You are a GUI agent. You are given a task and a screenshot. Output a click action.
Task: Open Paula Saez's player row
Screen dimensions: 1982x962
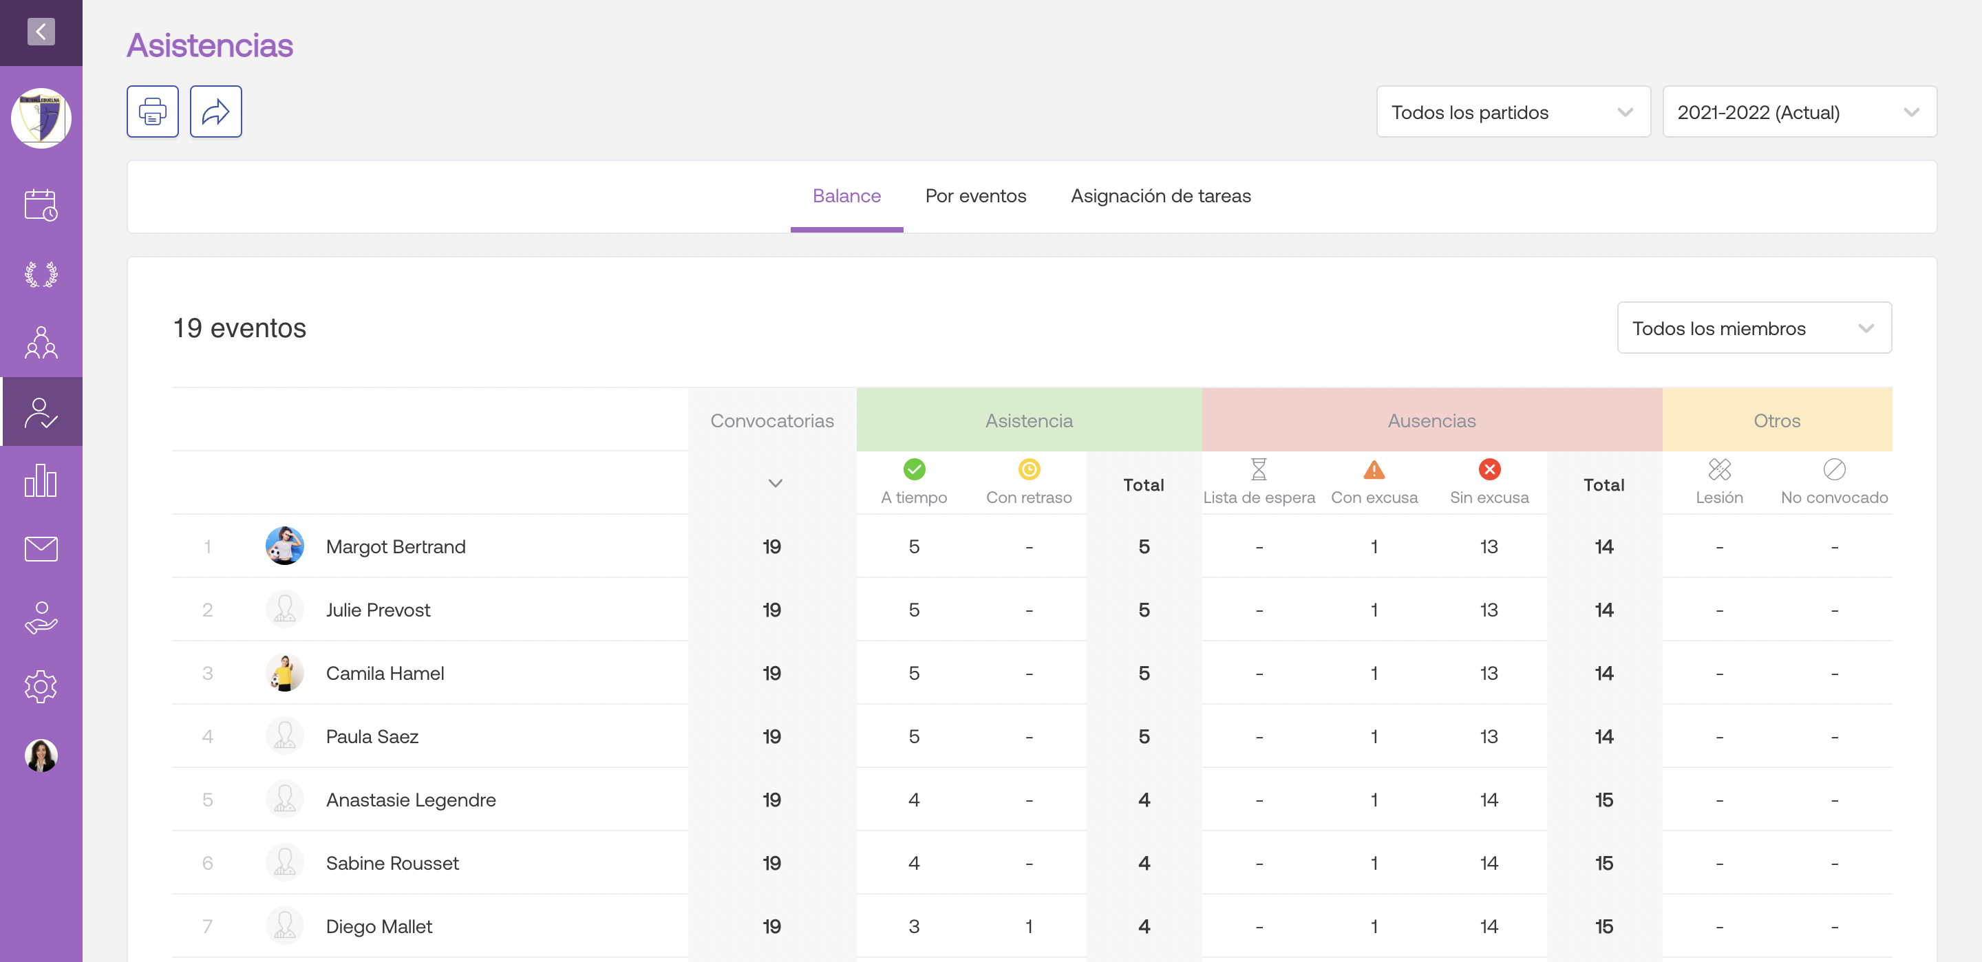(x=1032, y=736)
